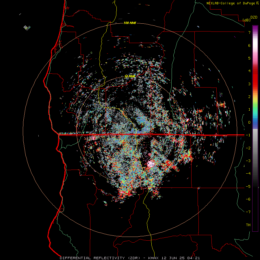Click the 50 NMI range ring label

(130, 76)
